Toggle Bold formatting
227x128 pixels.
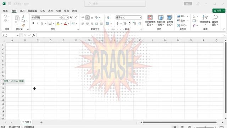[33, 23]
